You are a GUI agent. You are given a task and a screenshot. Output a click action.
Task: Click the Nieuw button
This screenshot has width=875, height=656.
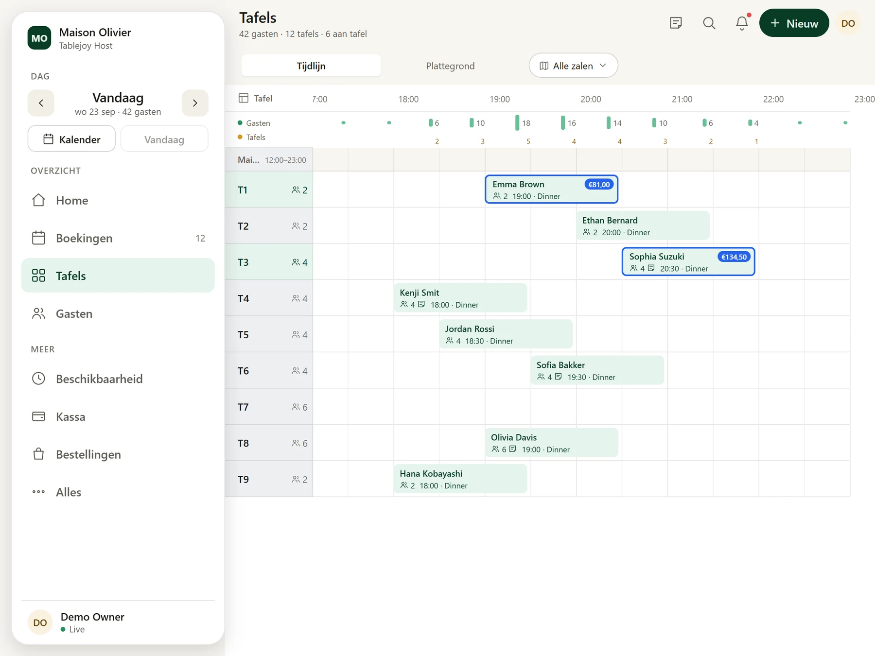coord(794,23)
